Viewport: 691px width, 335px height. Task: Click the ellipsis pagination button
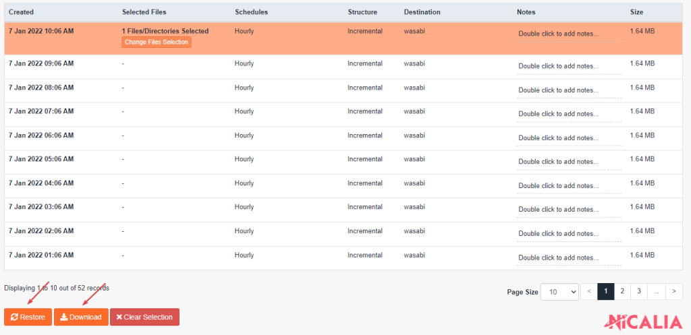point(656,291)
